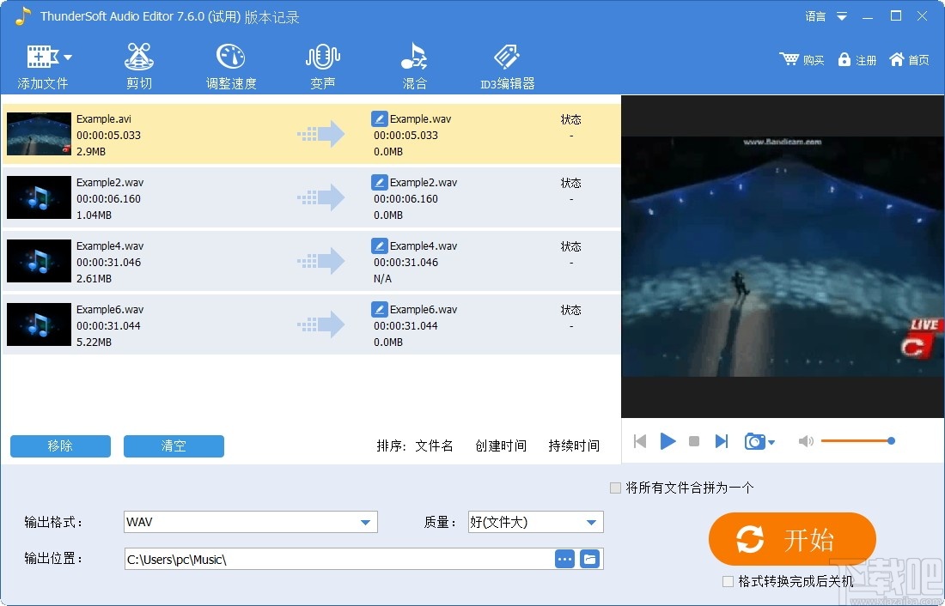Enable shutdown after conversion checkbox
Viewport: 945px width, 606px height.
pyautogui.click(x=728, y=581)
